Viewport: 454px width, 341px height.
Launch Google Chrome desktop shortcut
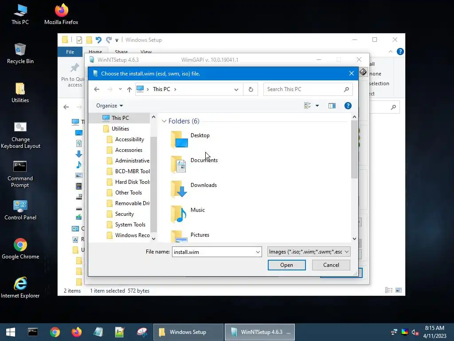(x=20, y=249)
